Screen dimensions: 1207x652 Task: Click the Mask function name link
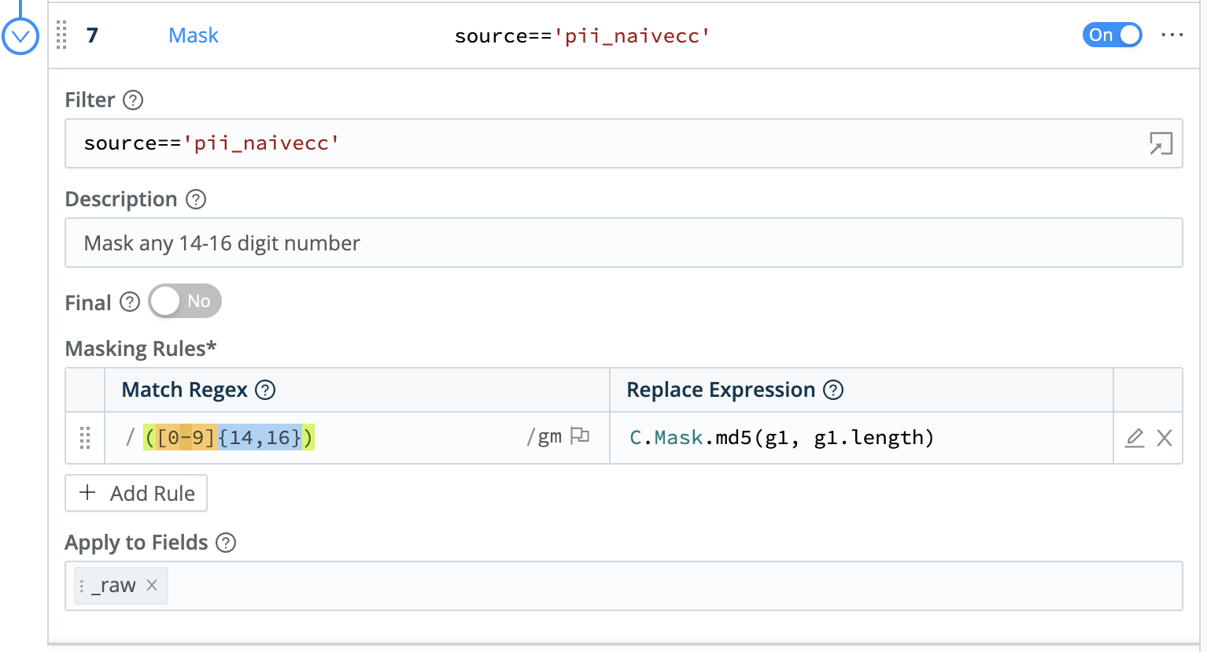click(x=193, y=35)
